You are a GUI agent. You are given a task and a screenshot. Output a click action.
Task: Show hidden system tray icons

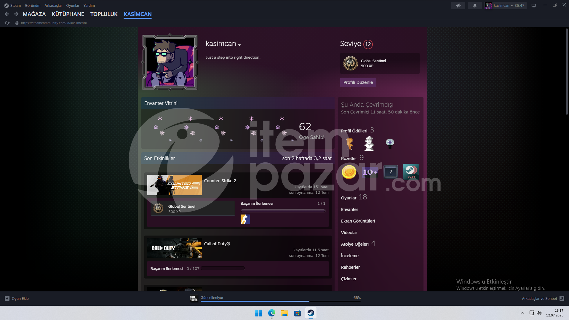click(x=522, y=313)
